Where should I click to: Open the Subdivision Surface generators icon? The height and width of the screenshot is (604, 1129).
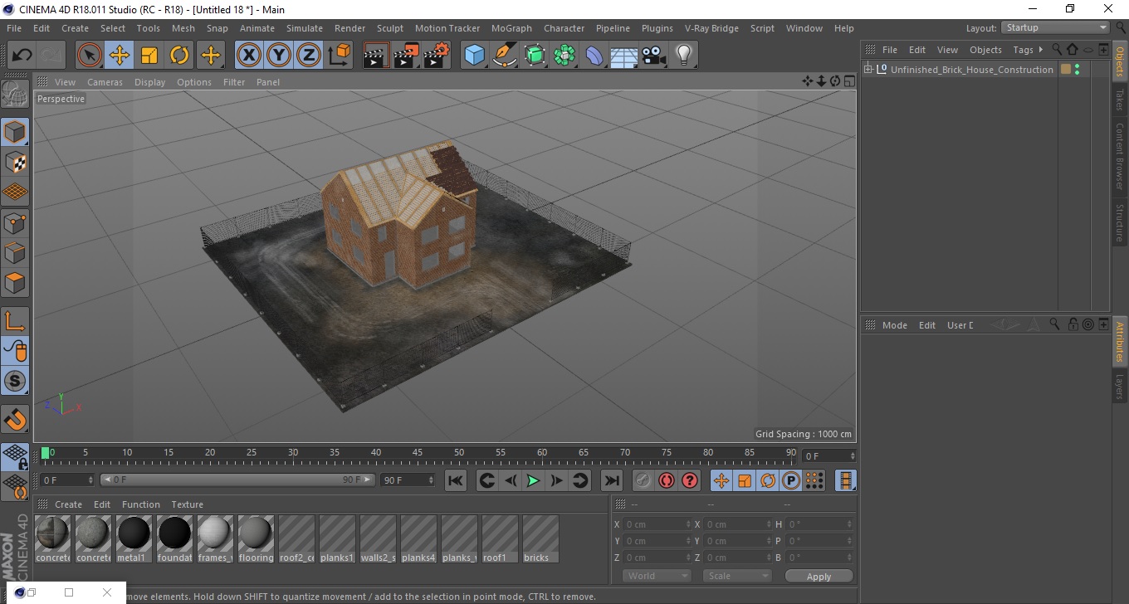tap(535, 56)
